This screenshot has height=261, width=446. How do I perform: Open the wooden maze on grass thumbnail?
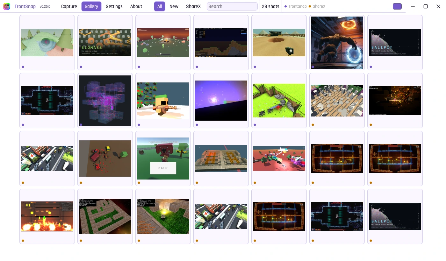(105, 216)
